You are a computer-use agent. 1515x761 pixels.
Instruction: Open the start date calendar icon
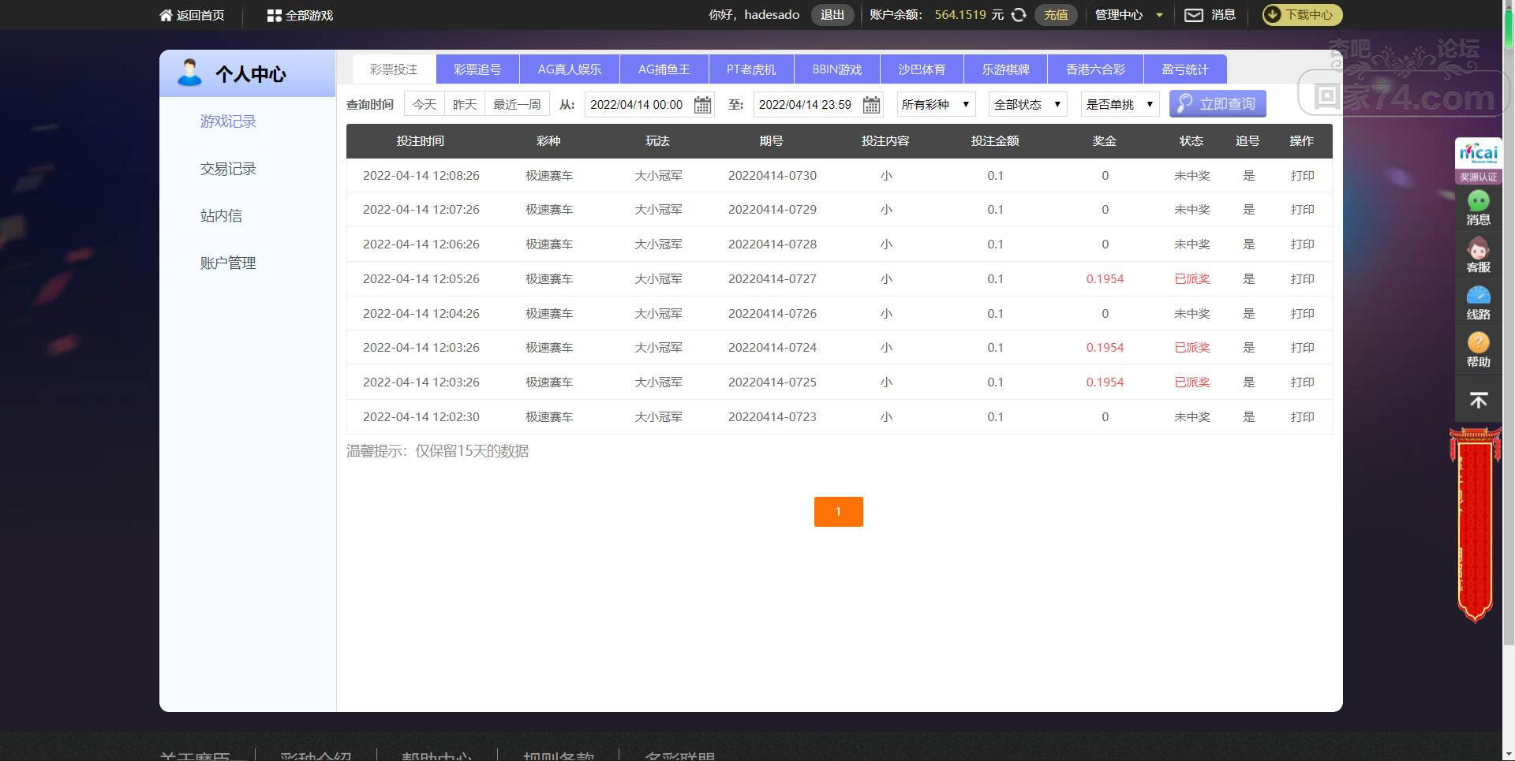702,104
